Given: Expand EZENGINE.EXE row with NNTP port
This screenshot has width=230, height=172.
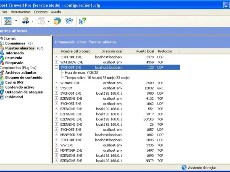Looking at the screenshot, I should 56,161.
